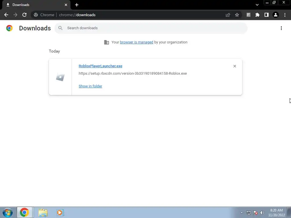Viewport: 291px width, 218px height.
Task: Click the Today date heading
Action: coord(54,51)
